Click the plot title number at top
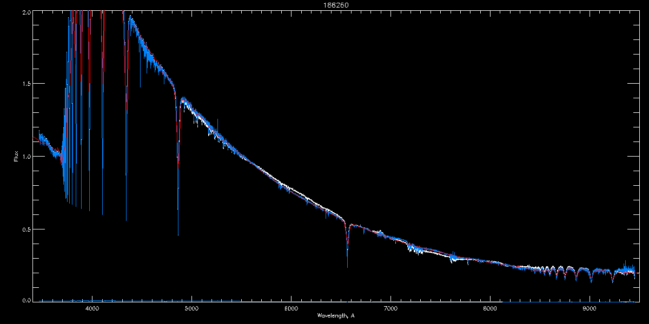The image size is (649, 324). pos(335,4)
